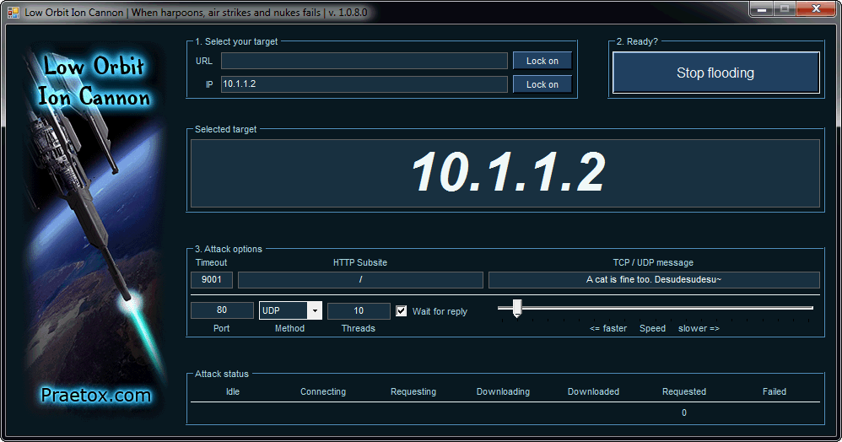
Task: Click the Speed slider thumb
Action: tap(517, 308)
